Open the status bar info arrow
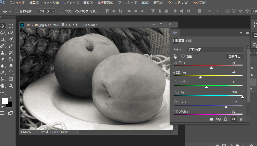The image size is (257, 146). coord(77,132)
